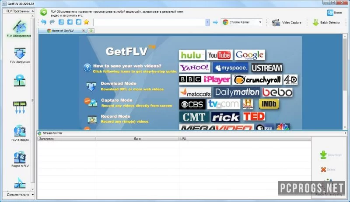The width and height of the screenshot is (350, 202).
Task: Click the sidebar scroll down arrow
Action: pos(32,189)
